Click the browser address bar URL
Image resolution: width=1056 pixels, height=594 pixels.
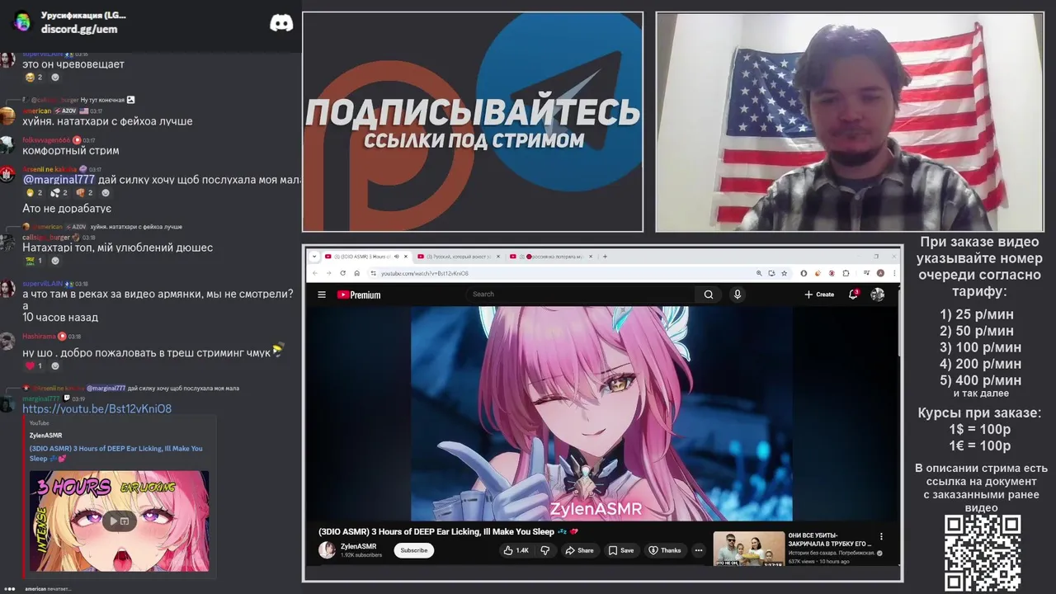[425, 273]
